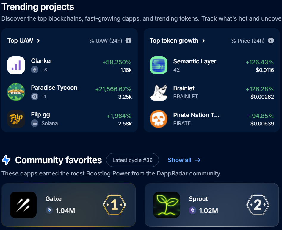Click % UAW (24h) column header
Image resolution: width=282 pixels, height=230 pixels.
point(106,41)
